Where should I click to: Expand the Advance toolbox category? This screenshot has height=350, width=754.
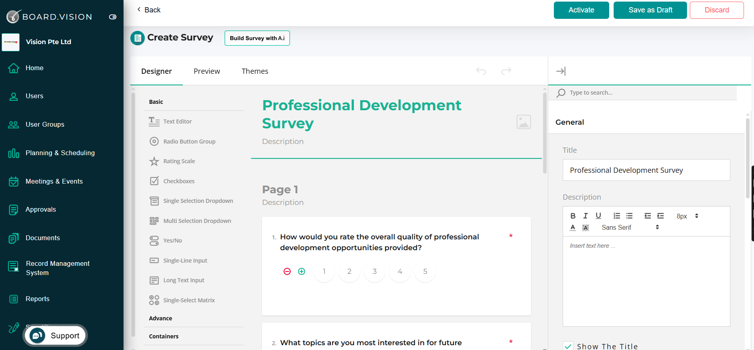point(160,318)
